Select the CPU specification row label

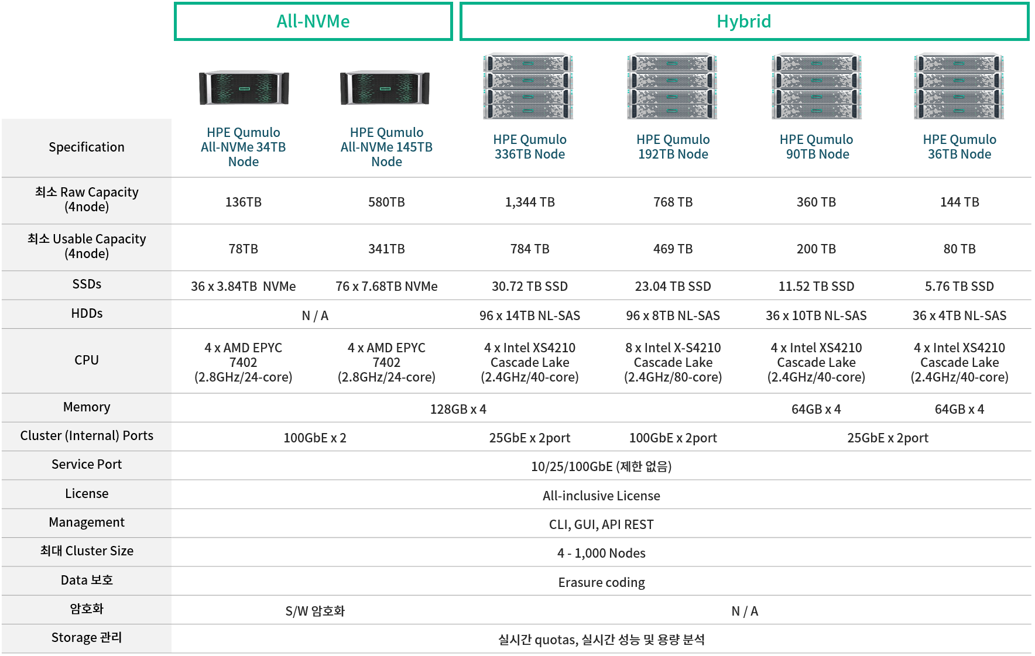(86, 360)
